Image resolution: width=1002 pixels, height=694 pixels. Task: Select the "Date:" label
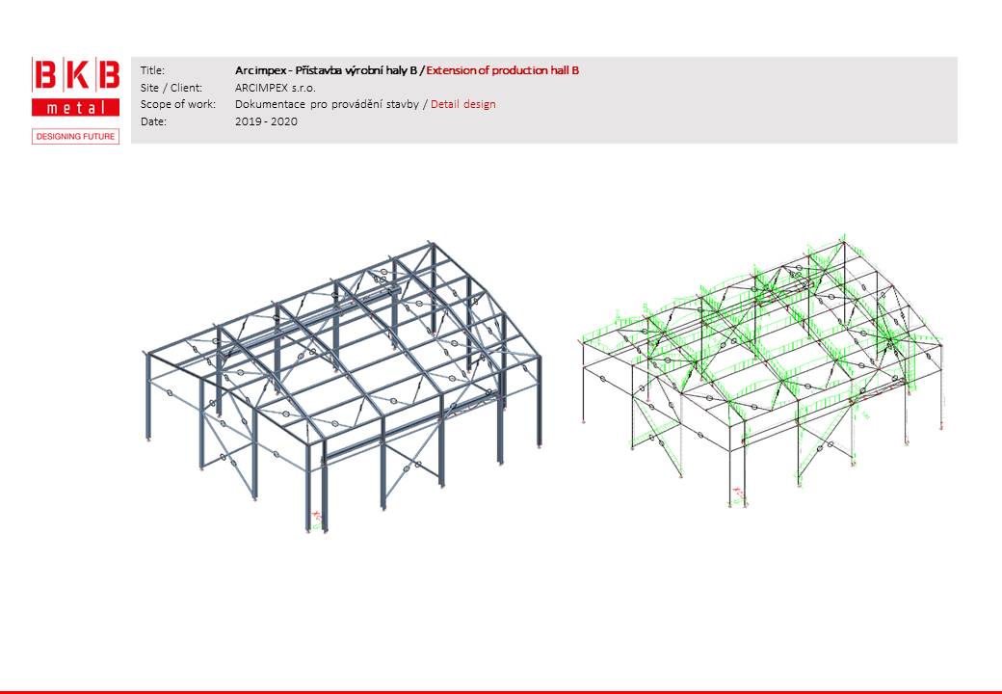click(x=152, y=121)
